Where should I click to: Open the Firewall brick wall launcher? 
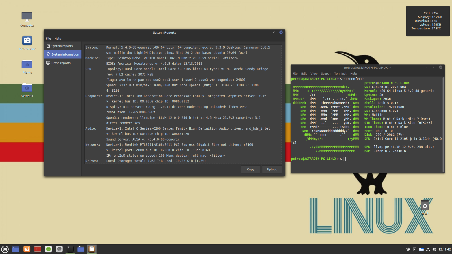38,249
